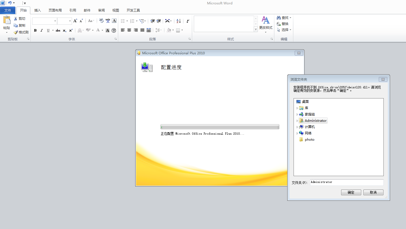Align text to the right
The image size is (406, 229).
coord(136,30)
